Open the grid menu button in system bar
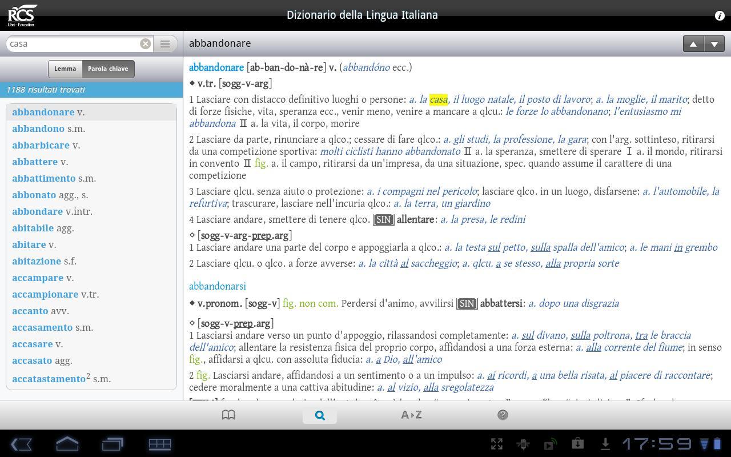 pyautogui.click(x=159, y=444)
